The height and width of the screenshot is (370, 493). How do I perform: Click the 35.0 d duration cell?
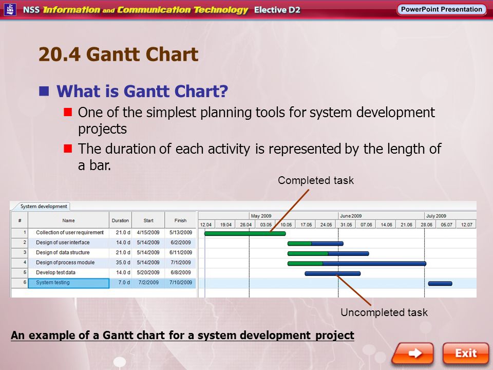coord(121,263)
